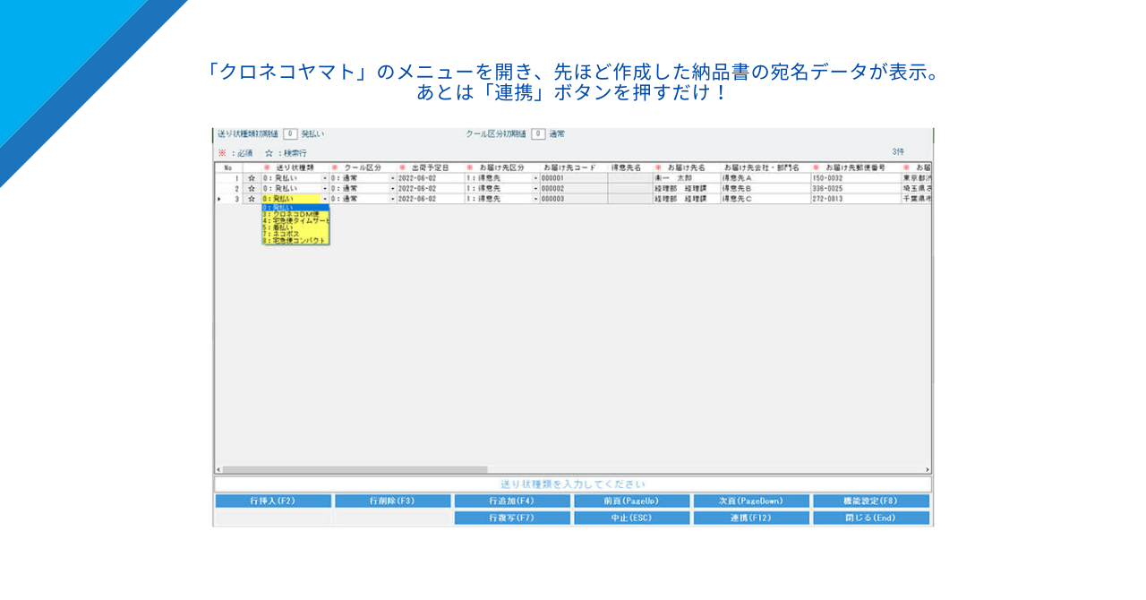
Task: Click the postal code cell '336-0025'
Action: click(856, 189)
